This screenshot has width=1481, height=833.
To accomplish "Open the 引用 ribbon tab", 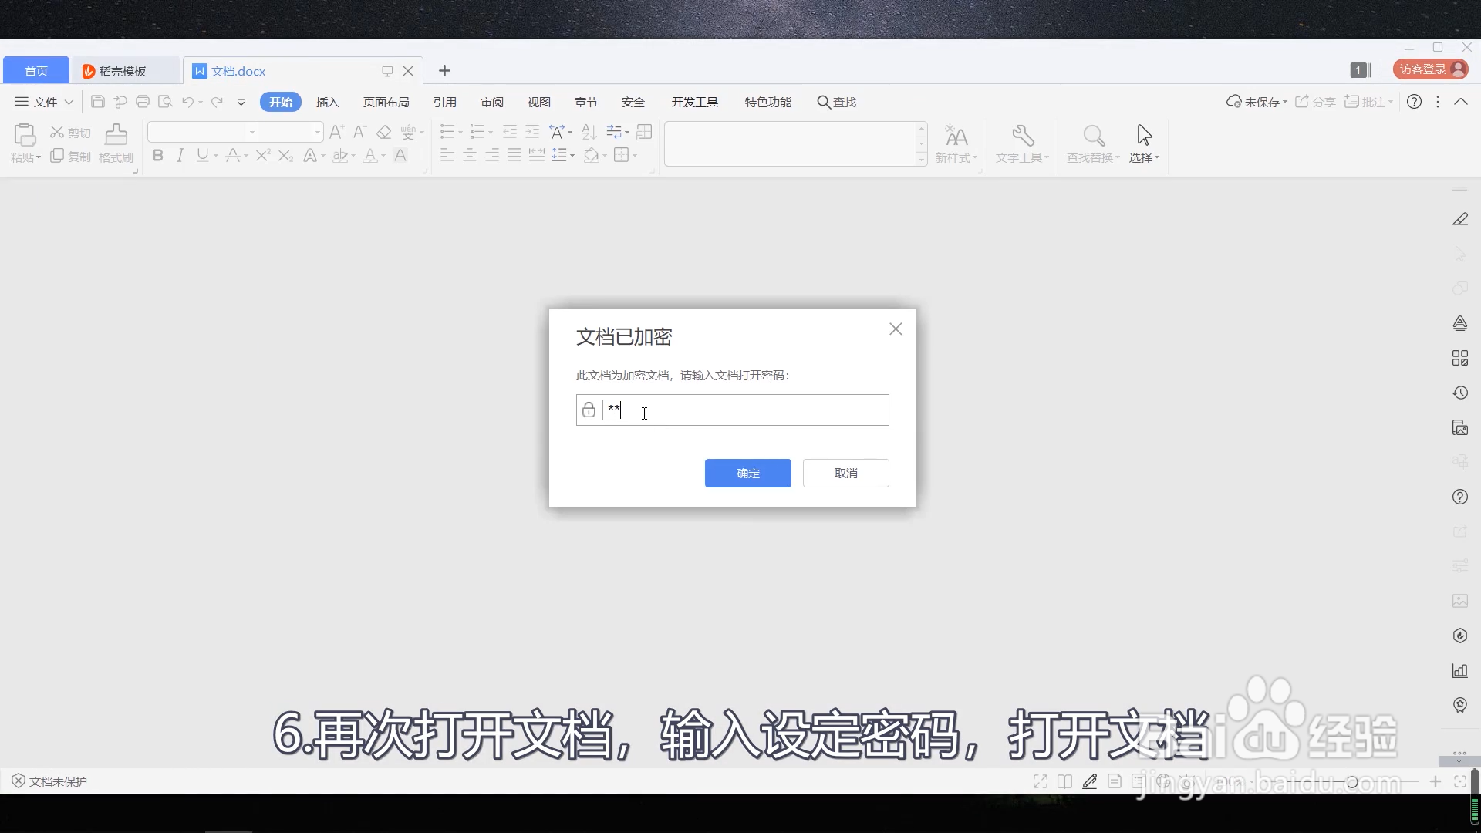I will [x=444, y=102].
